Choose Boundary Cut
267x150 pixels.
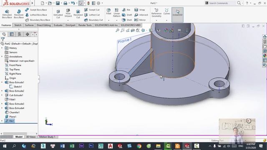(93, 20)
